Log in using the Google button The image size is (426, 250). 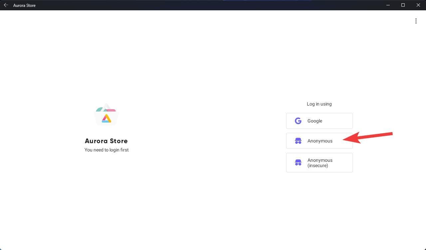[x=319, y=121]
